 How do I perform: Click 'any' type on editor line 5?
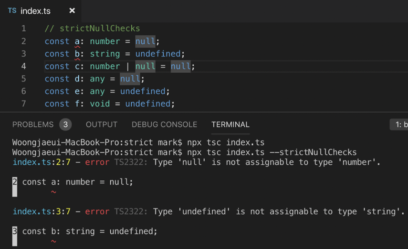(x=97, y=79)
